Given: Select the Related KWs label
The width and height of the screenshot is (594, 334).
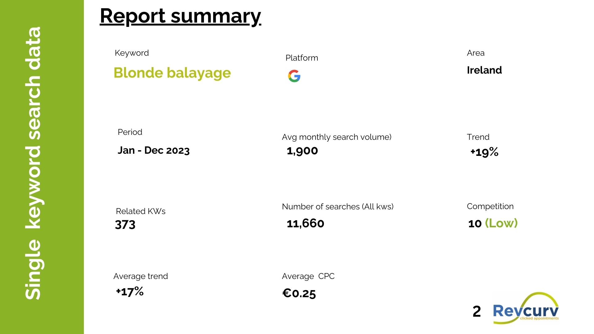Looking at the screenshot, I should point(140,211).
